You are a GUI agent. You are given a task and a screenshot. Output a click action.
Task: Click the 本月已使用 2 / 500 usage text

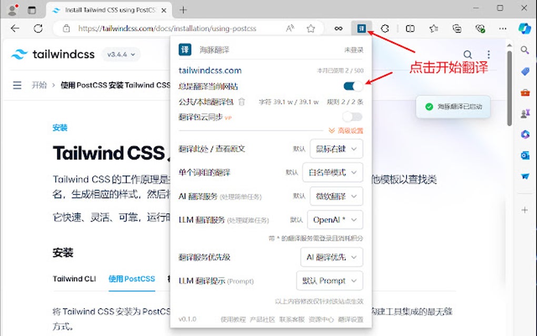click(340, 71)
